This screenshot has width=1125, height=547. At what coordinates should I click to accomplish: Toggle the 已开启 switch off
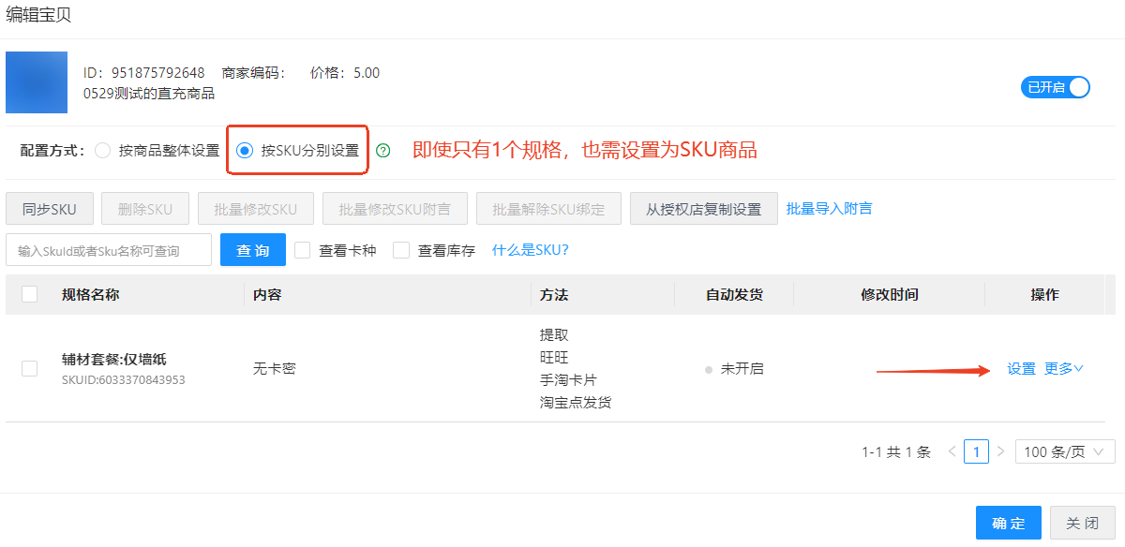pyautogui.click(x=1056, y=87)
